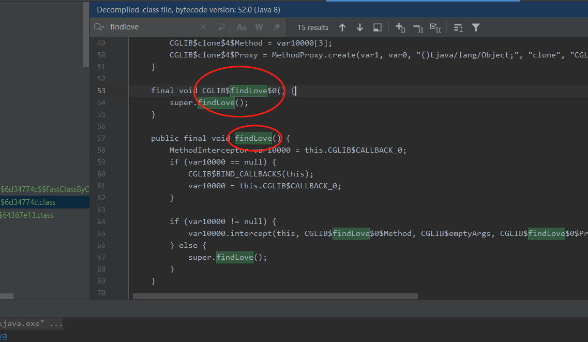Go to next occurrence arrow
This screenshot has width=588, height=342.
tap(359, 27)
